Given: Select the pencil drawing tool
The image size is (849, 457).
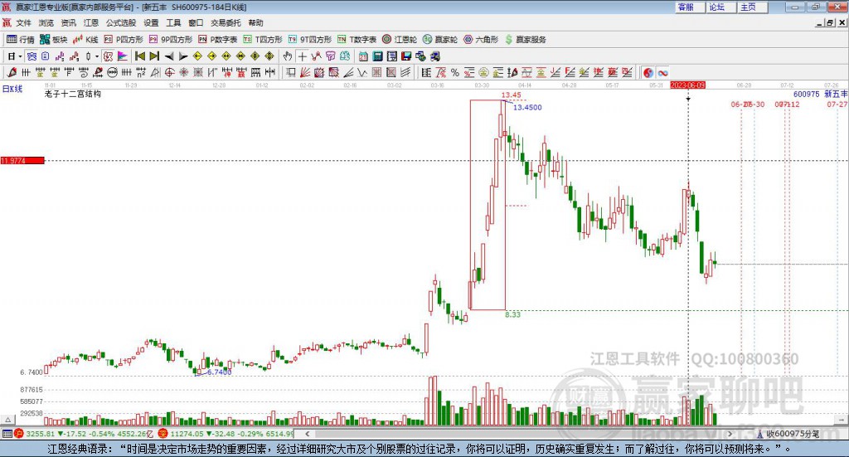Looking at the screenshot, I should point(12,72).
